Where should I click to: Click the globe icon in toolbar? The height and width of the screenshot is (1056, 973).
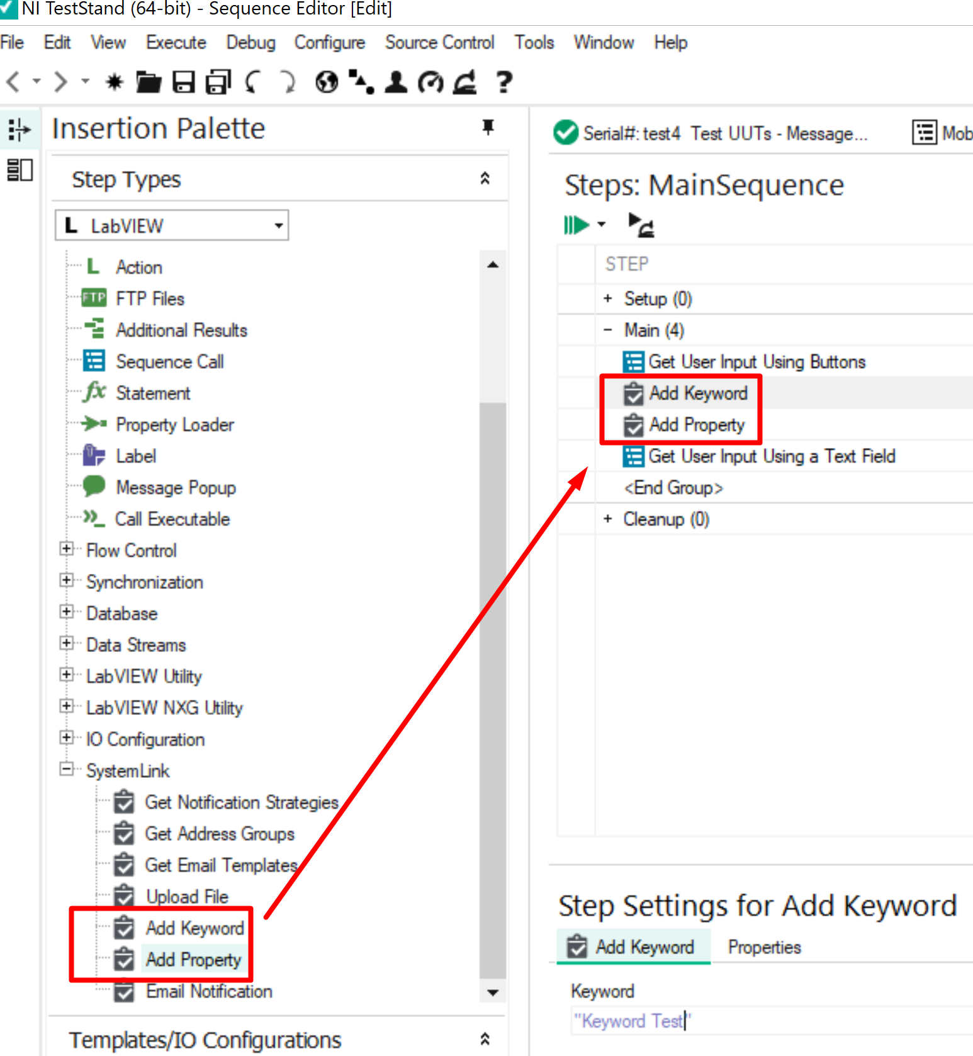tap(327, 82)
